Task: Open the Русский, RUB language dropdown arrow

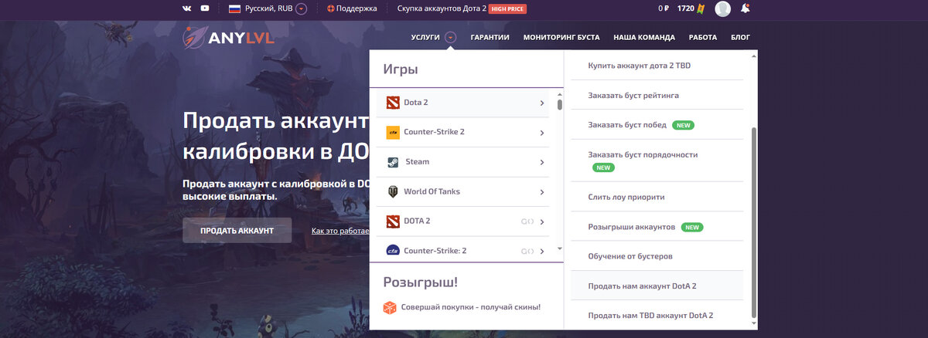Action: (301, 8)
